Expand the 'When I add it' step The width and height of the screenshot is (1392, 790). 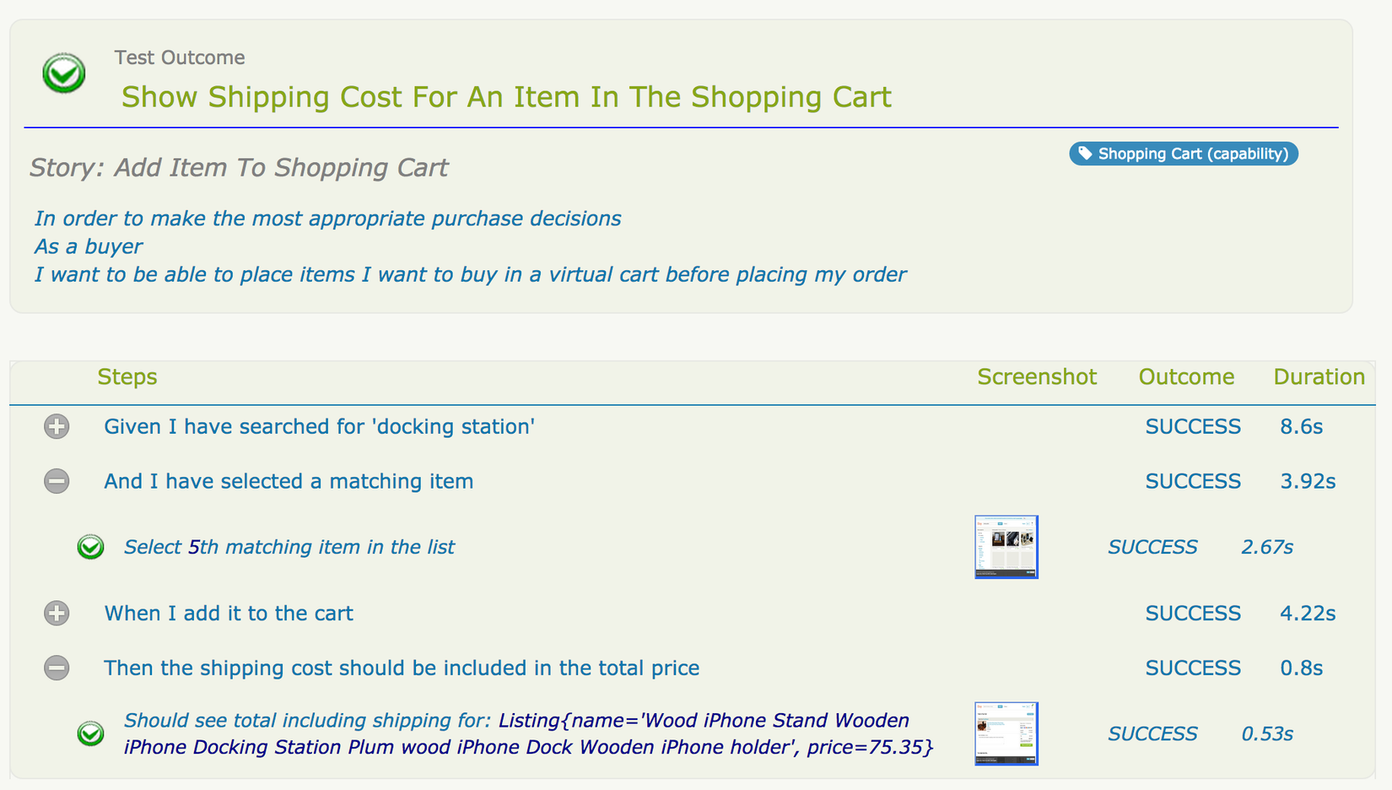(x=57, y=614)
